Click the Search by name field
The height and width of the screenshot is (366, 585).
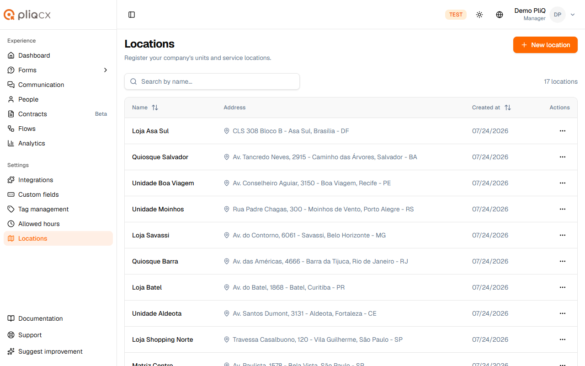[x=212, y=81]
